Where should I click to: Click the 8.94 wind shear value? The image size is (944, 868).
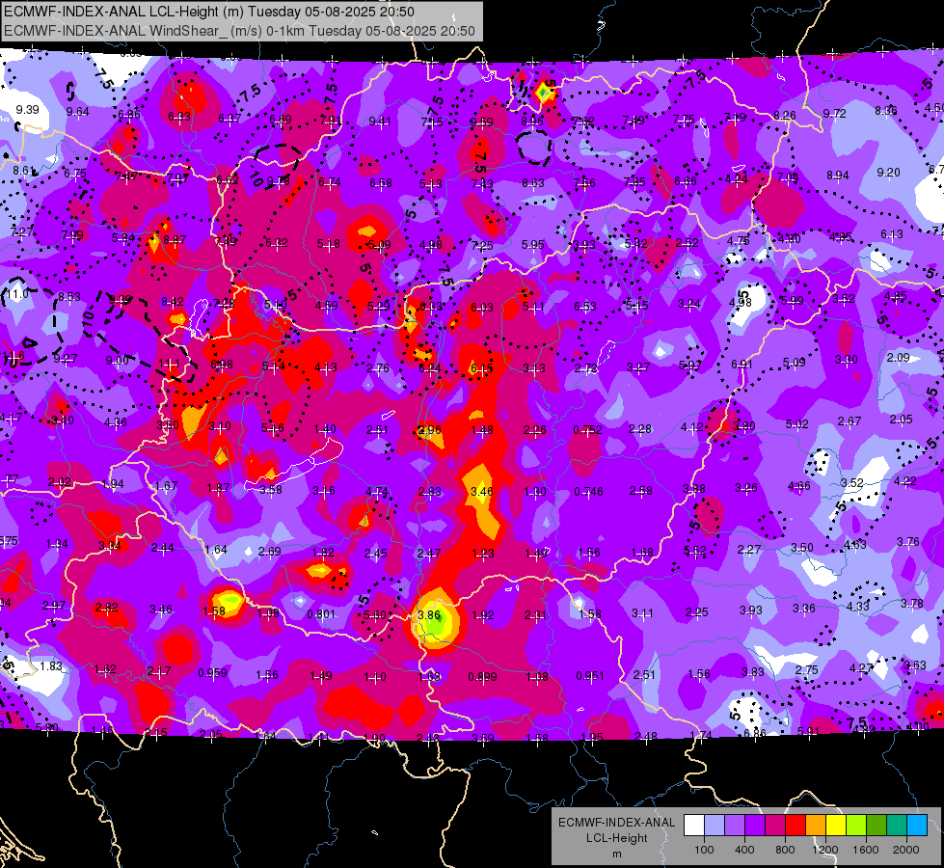click(837, 176)
